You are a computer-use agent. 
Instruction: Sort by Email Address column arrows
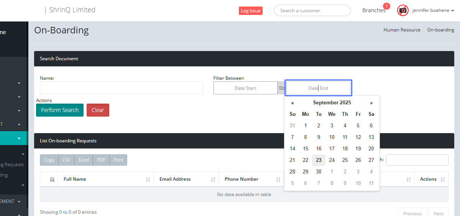[x=213, y=180]
